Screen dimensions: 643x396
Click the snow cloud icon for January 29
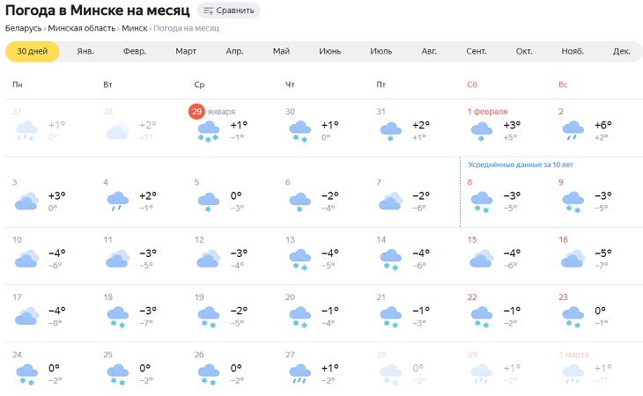tap(209, 131)
